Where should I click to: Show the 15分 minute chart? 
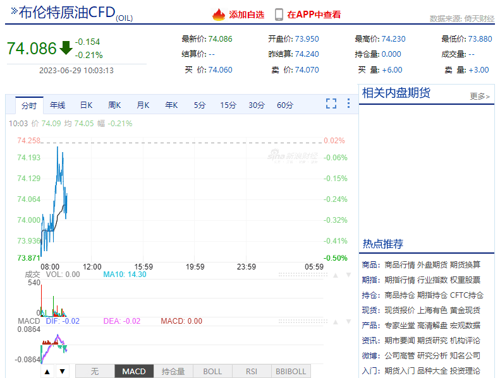tap(228, 105)
